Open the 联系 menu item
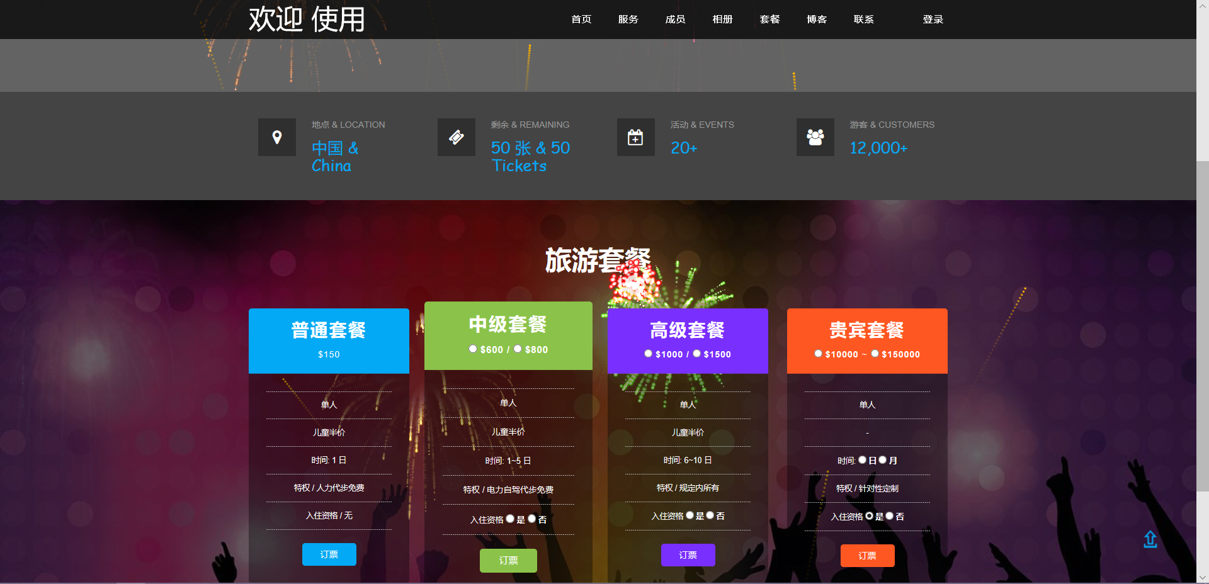The height and width of the screenshot is (584, 1209). [x=864, y=20]
